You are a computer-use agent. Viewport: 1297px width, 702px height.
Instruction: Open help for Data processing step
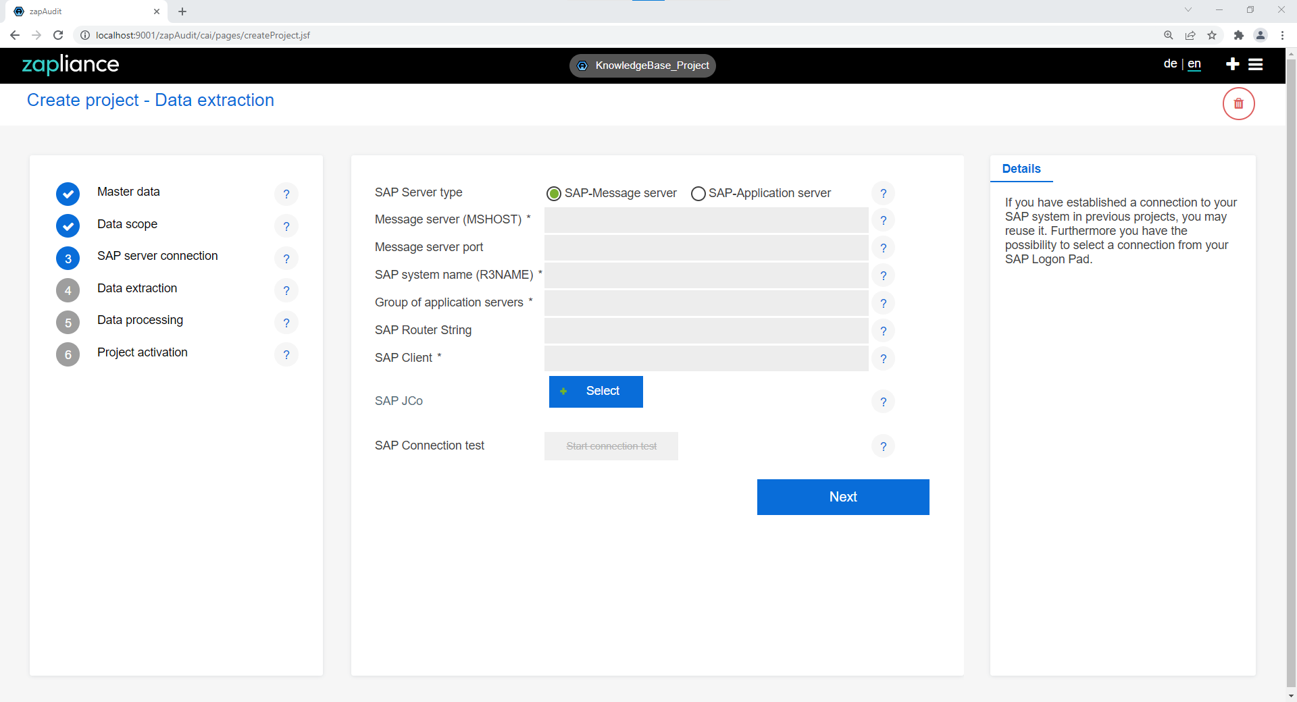pyautogui.click(x=286, y=323)
